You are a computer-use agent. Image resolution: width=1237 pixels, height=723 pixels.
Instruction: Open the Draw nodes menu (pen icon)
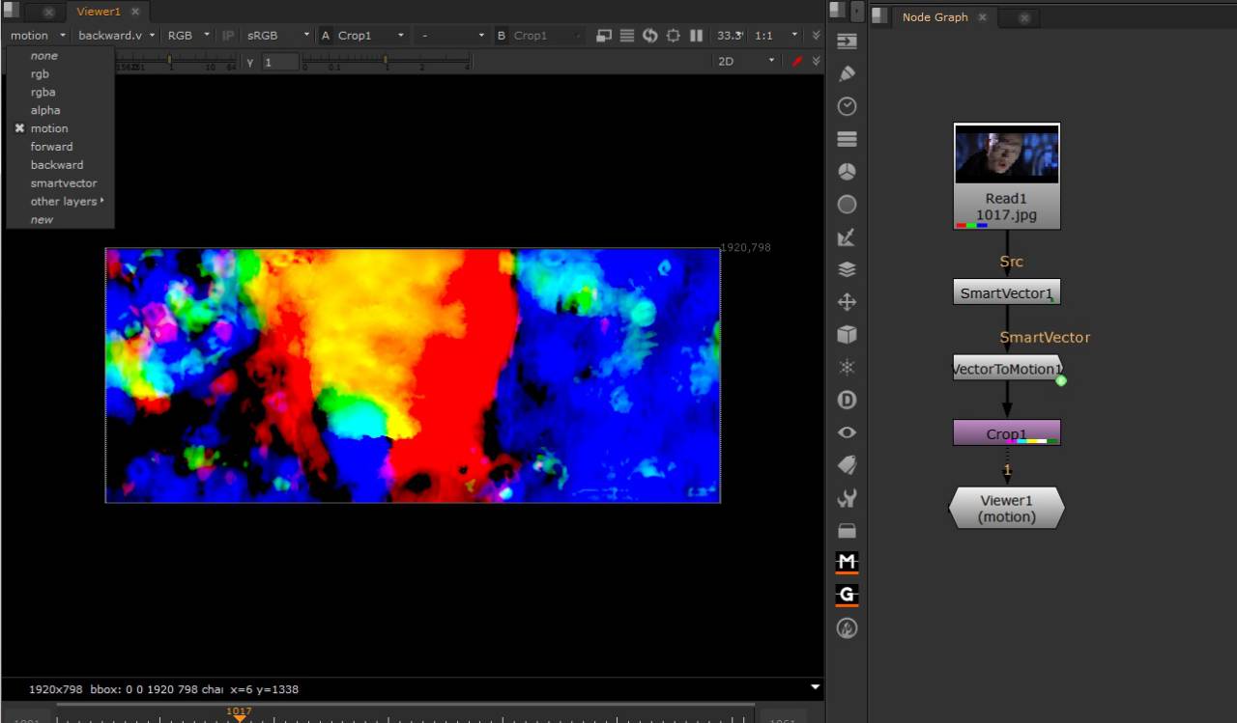point(847,73)
